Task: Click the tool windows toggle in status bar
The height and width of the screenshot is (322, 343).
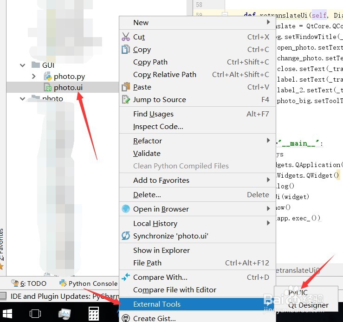Action: click(3, 296)
